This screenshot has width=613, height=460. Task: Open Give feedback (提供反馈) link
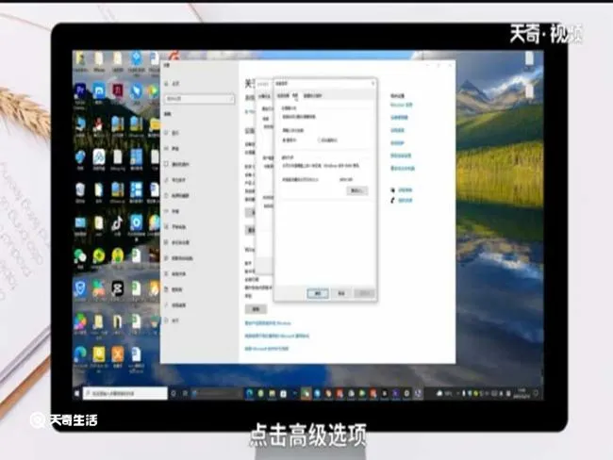pyautogui.click(x=405, y=201)
